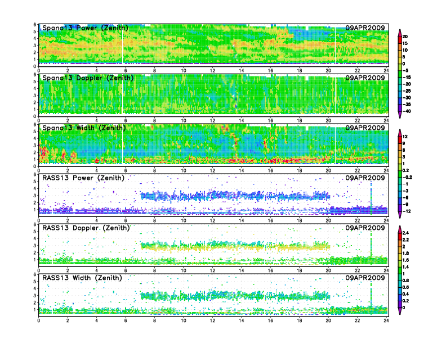Click the pink top arrow of the top colorbar

tap(400, 33)
